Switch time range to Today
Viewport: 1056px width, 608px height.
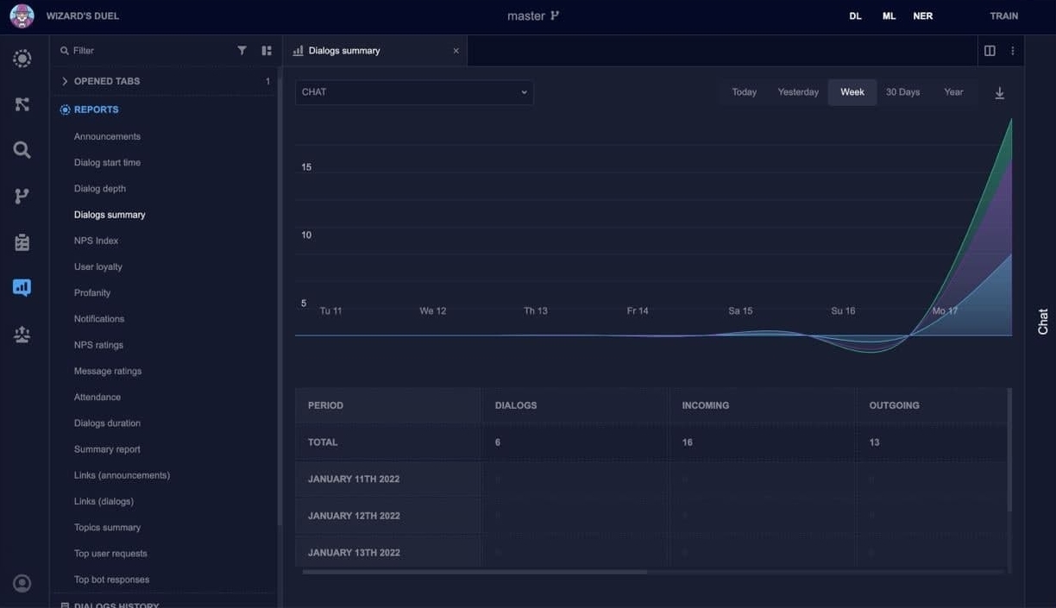(744, 92)
